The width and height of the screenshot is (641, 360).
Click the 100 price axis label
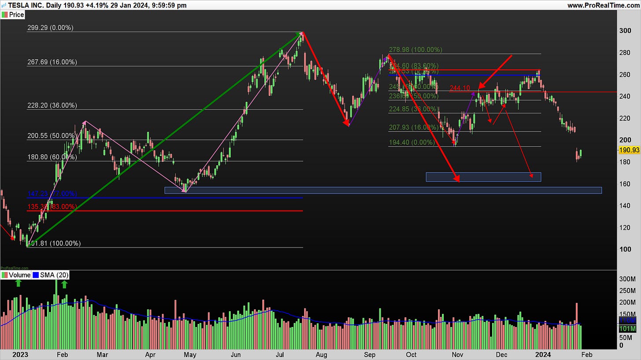pos(625,249)
